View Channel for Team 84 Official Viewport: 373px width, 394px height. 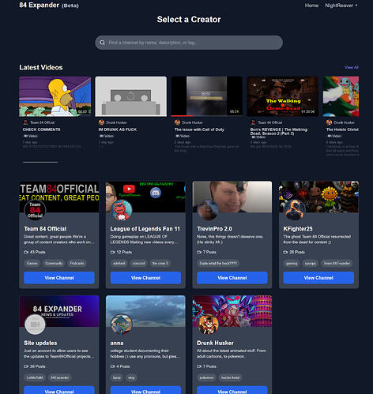click(59, 278)
